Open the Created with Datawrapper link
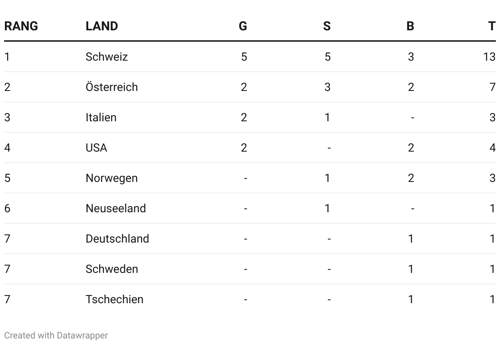 tap(56, 335)
